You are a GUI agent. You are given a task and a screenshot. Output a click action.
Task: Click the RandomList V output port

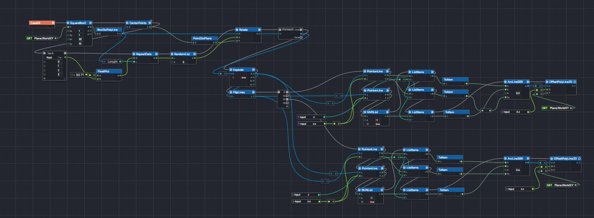(x=194, y=58)
